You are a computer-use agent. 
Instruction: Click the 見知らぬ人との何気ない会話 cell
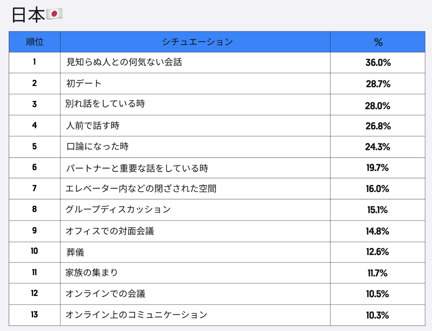[124, 62]
